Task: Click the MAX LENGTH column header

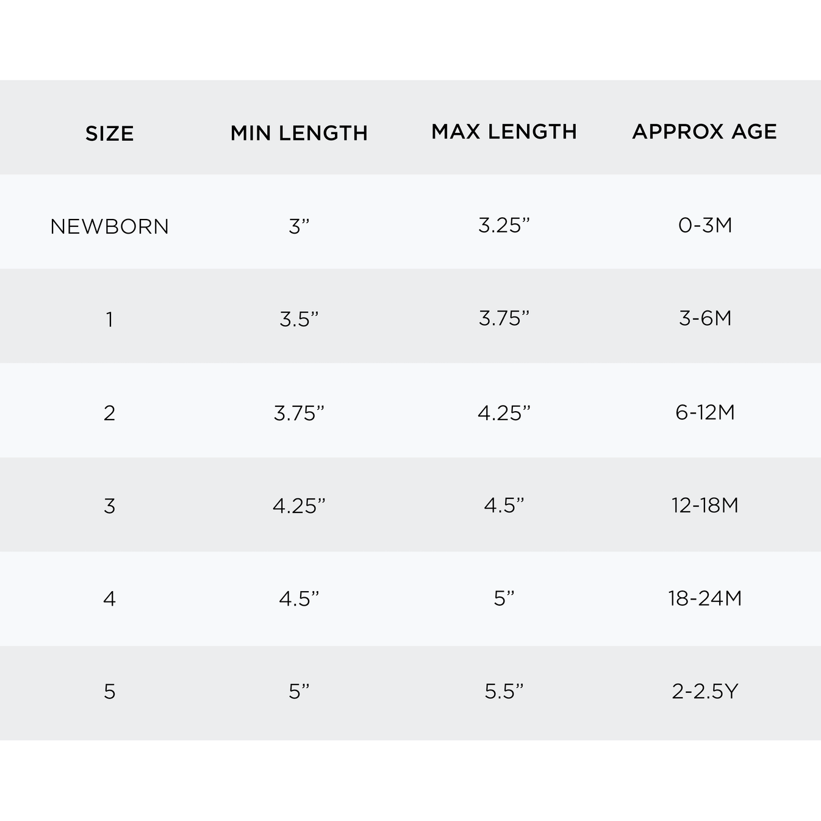Action: coord(504,132)
